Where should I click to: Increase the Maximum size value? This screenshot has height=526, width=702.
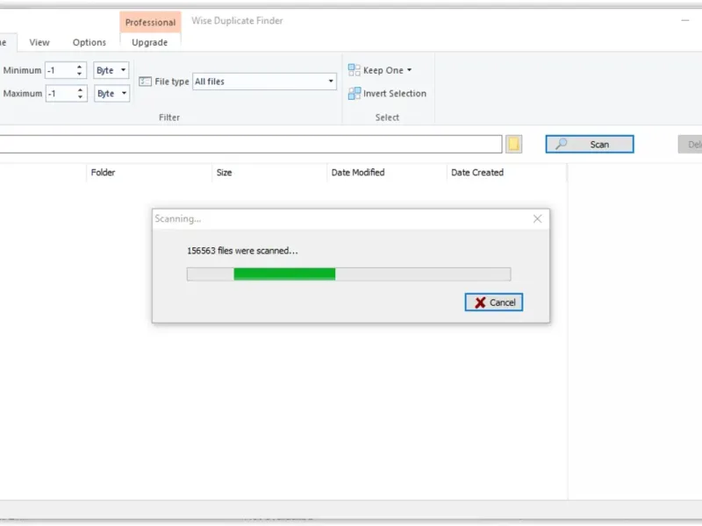pyautogui.click(x=80, y=90)
